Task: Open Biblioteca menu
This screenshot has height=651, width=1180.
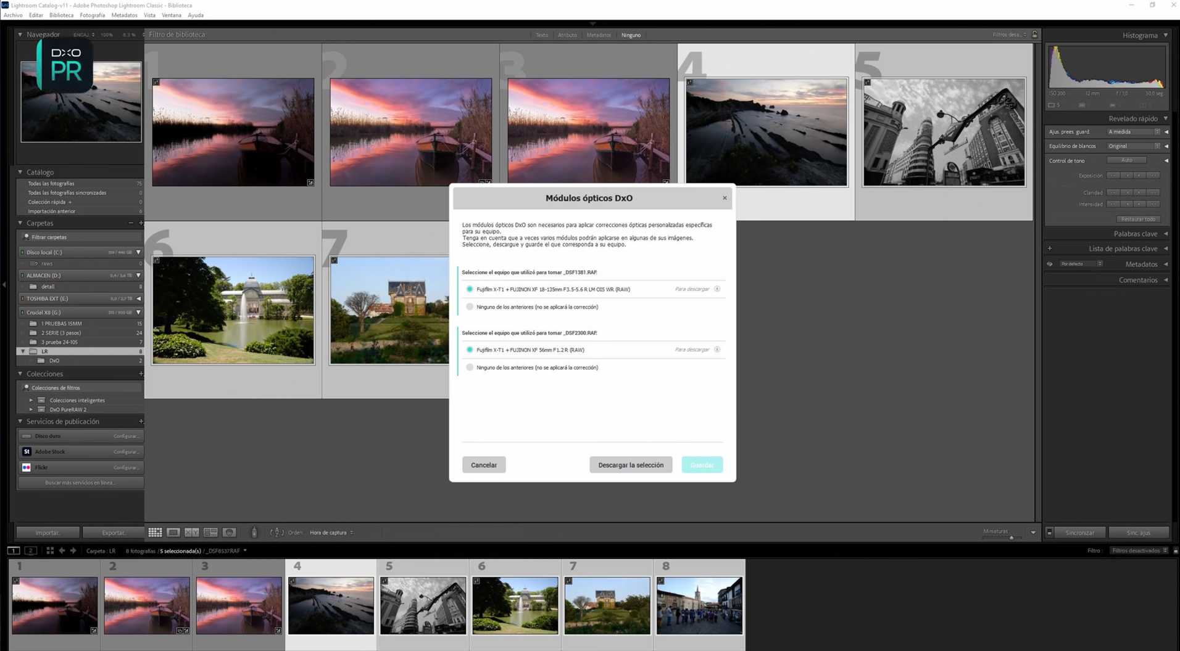Action: click(x=61, y=15)
